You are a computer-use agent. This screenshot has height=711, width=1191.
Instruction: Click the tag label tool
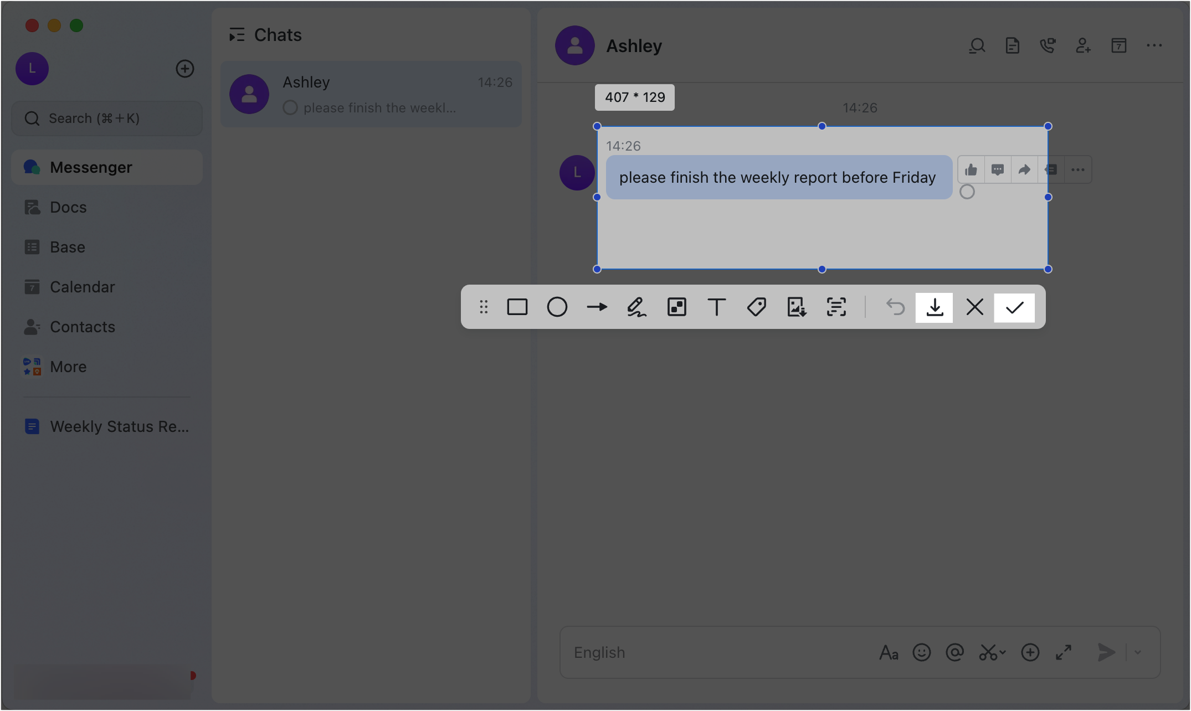(x=756, y=307)
